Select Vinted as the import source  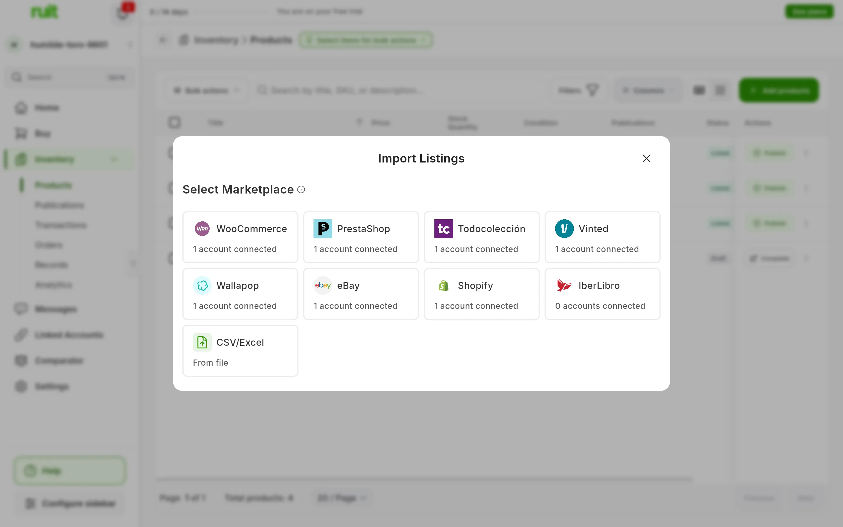click(602, 237)
